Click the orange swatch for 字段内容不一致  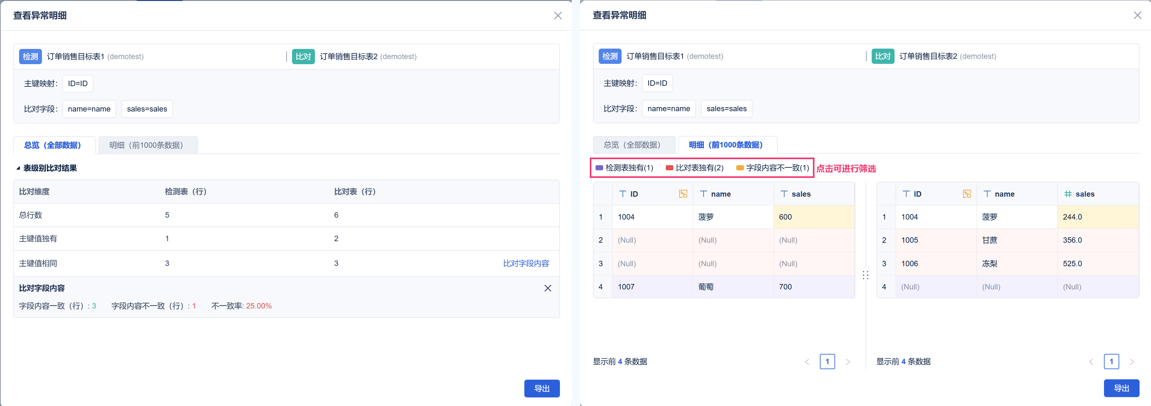[x=740, y=168]
